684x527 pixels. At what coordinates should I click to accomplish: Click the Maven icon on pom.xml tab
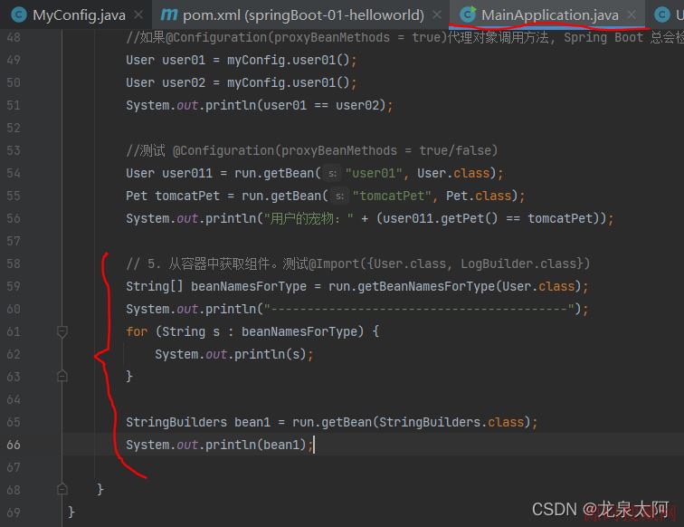(x=169, y=15)
